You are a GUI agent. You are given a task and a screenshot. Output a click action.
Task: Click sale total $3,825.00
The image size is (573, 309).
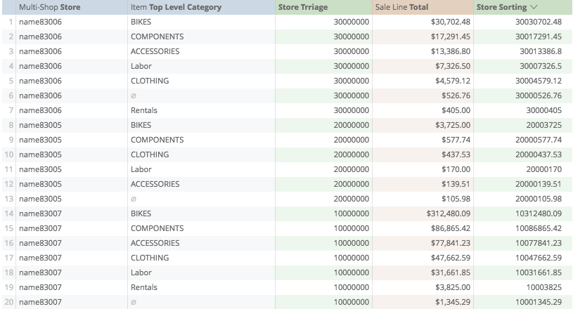tap(453, 287)
